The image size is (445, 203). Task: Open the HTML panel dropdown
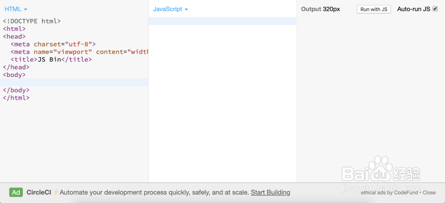pyautogui.click(x=16, y=9)
